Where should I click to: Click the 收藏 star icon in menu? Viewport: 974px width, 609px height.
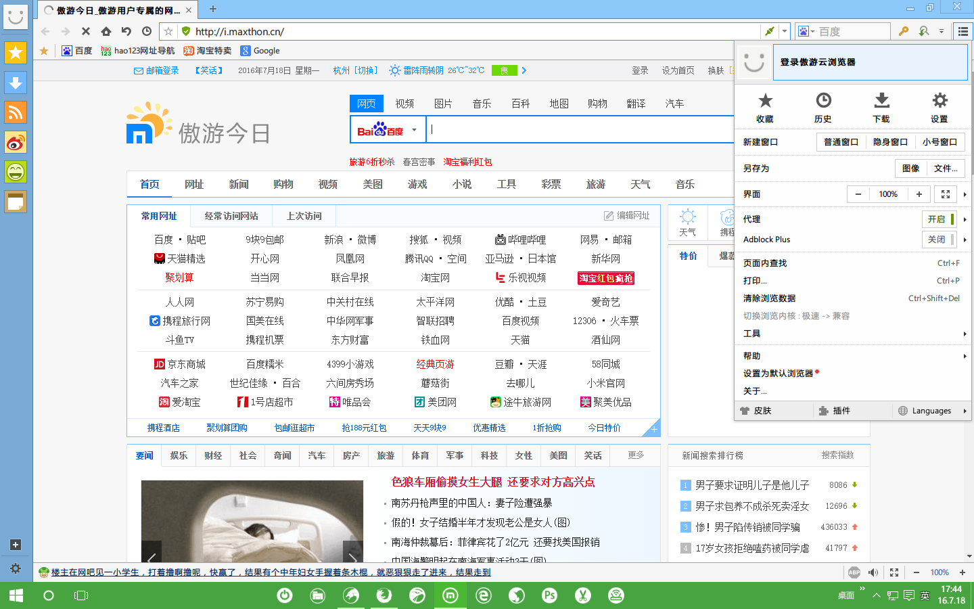[765, 108]
